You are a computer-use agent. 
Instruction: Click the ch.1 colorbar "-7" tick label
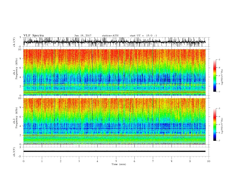[219, 92]
